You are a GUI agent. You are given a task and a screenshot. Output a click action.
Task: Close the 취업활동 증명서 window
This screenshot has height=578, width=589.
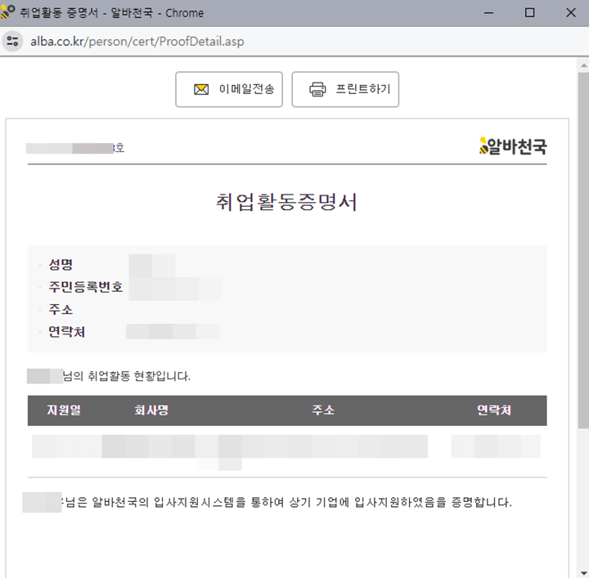(x=571, y=13)
